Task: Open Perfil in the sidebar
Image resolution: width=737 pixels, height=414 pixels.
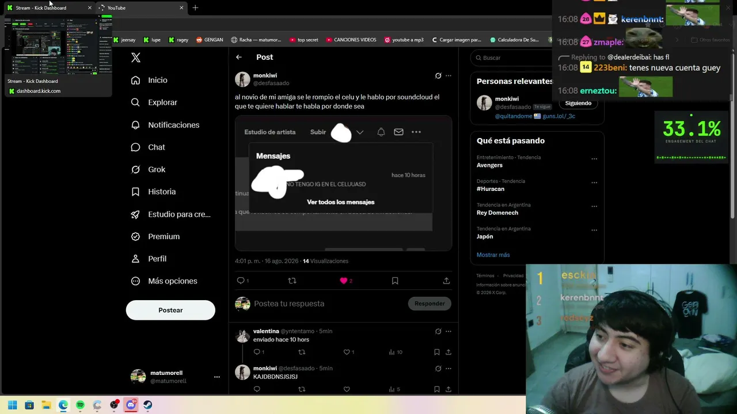Action: coord(149,259)
